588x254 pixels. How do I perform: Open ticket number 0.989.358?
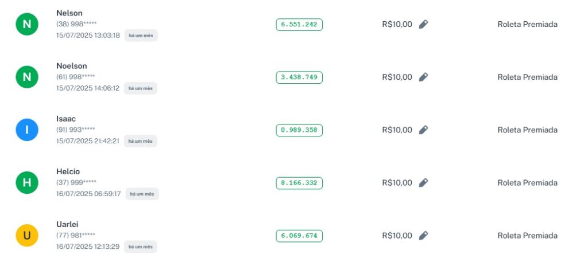click(299, 130)
